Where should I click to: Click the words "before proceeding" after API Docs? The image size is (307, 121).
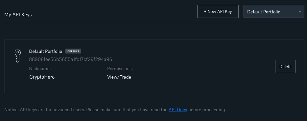pyautogui.click(x=207, y=110)
